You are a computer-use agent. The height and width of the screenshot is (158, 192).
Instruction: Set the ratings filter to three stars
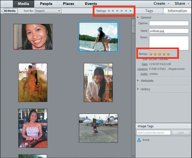(122, 11)
